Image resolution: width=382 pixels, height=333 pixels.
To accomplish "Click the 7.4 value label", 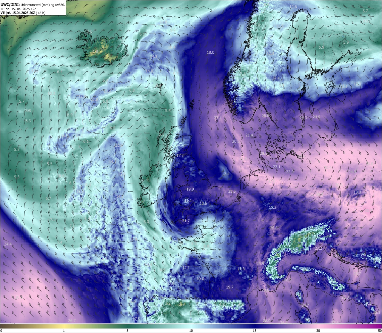I will tap(60, 242).
